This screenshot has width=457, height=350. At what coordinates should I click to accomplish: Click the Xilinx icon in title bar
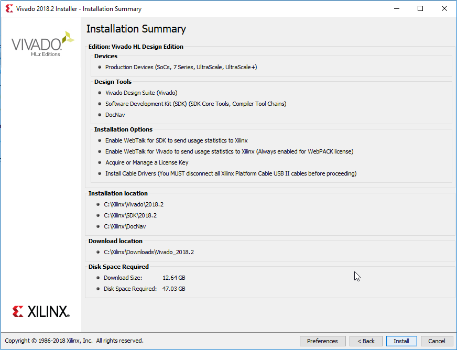(x=9, y=9)
